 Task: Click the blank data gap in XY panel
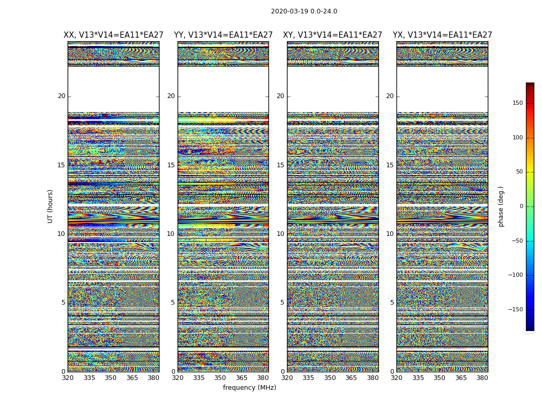tap(333, 89)
